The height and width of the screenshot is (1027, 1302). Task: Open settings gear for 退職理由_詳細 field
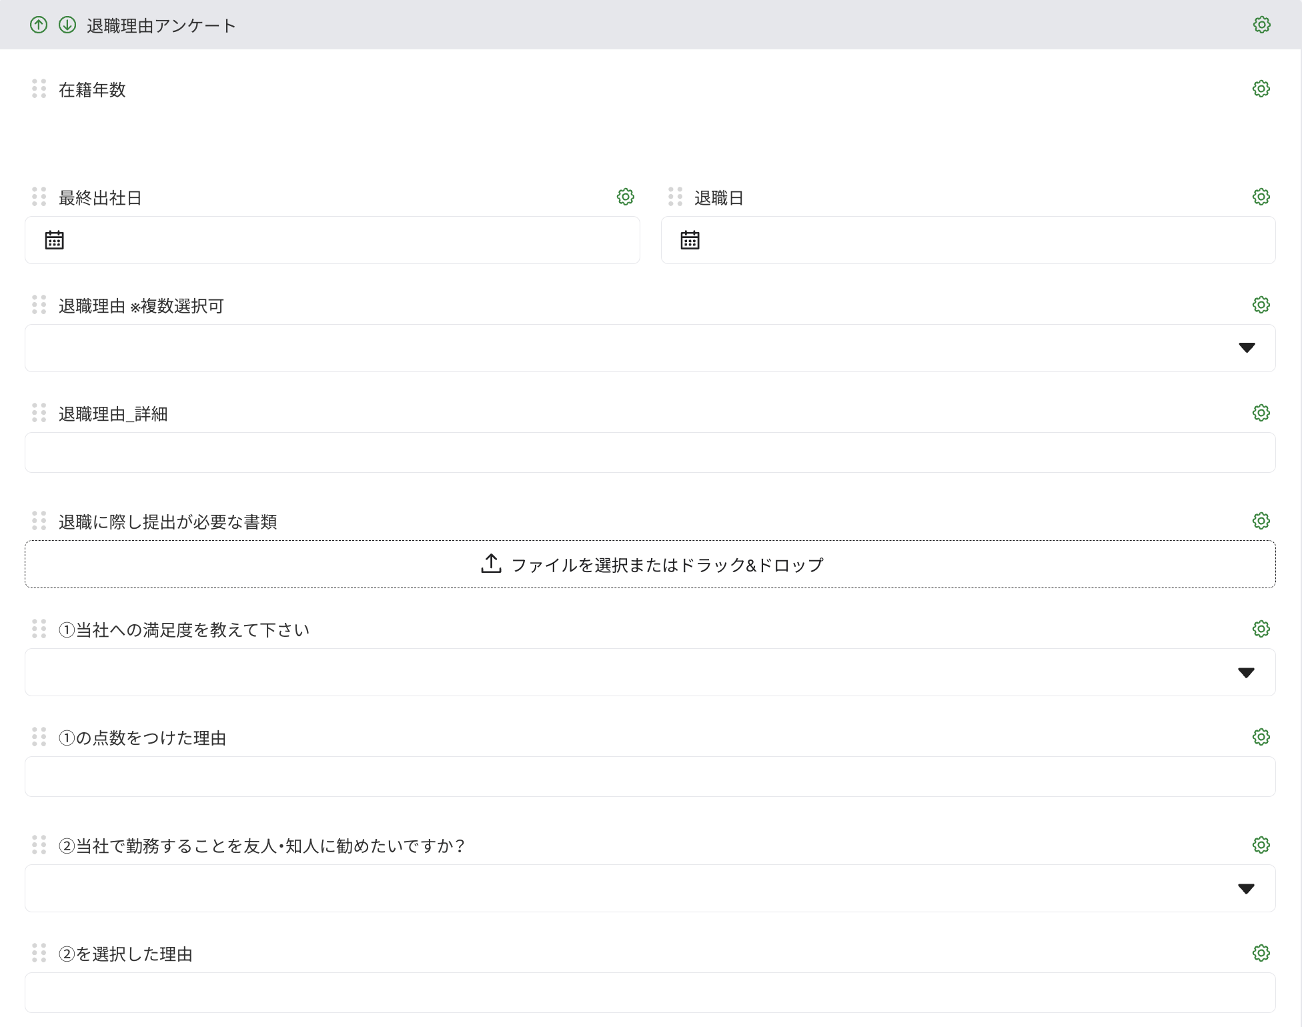pos(1261,413)
